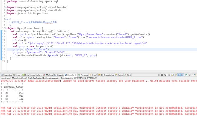This screenshot has height=118, width=197.
Task: Open the Search tab
Action: [93, 75]
